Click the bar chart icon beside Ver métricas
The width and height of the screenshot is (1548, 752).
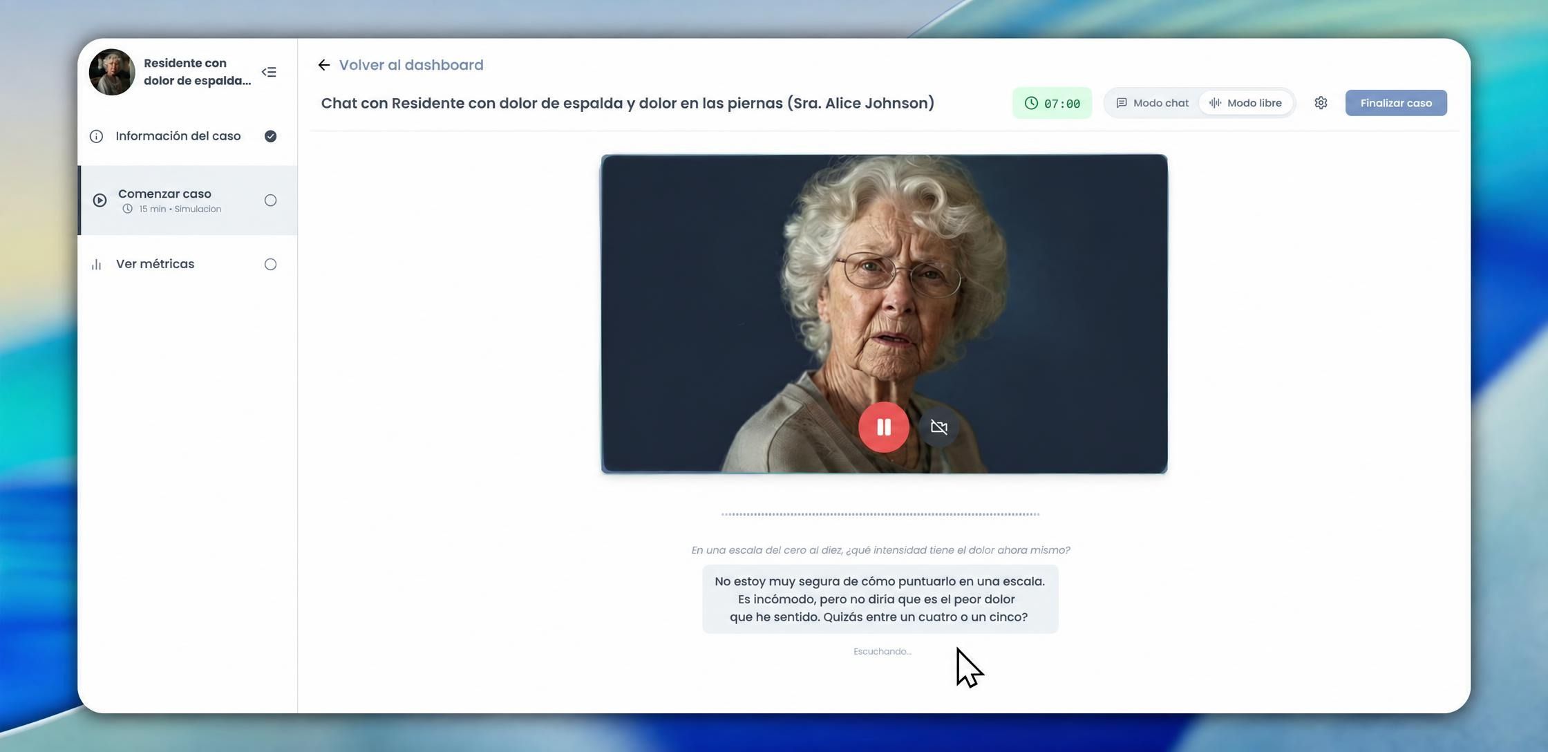click(96, 264)
